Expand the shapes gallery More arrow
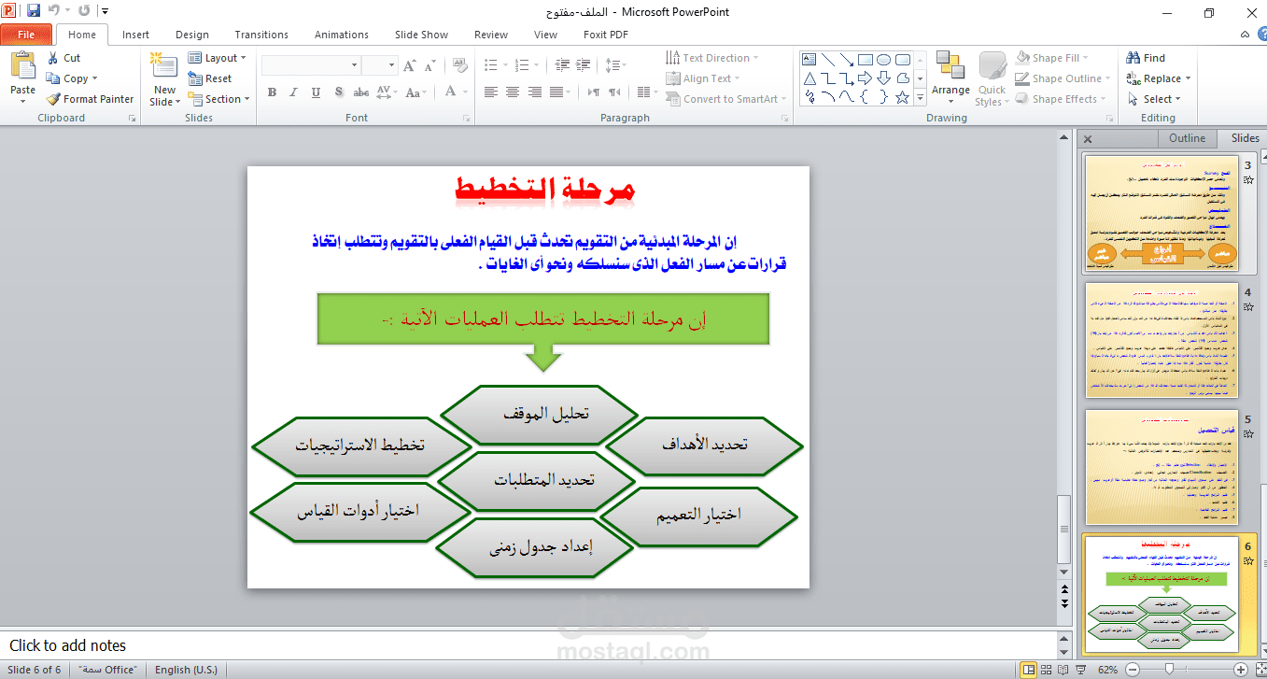The width and height of the screenshot is (1267, 679). point(921,97)
